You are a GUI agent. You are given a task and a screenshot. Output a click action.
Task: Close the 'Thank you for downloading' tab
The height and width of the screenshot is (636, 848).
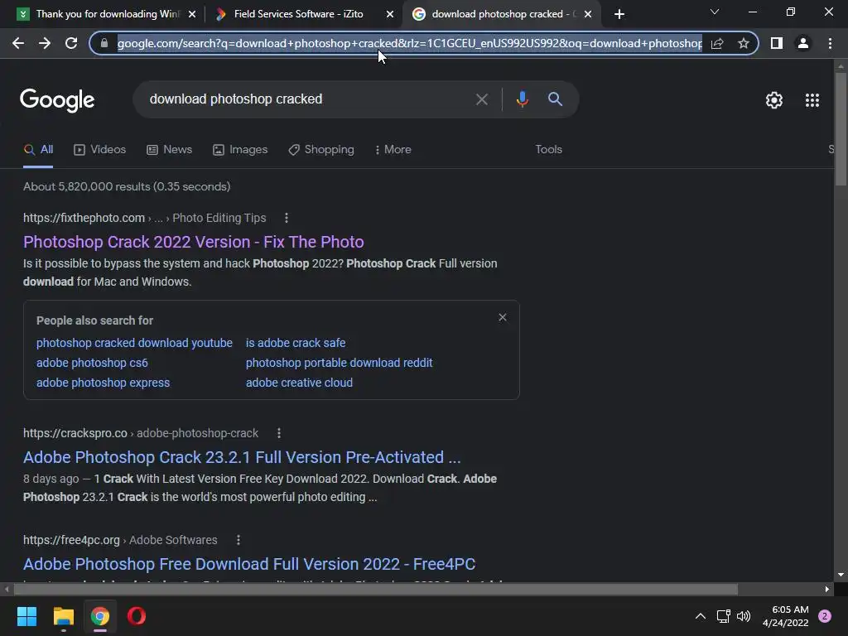[x=192, y=15]
